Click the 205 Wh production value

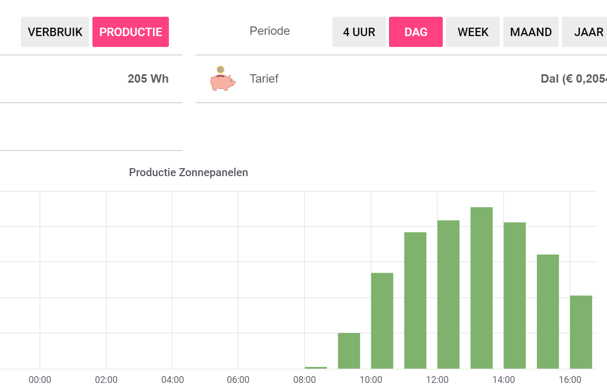(148, 79)
